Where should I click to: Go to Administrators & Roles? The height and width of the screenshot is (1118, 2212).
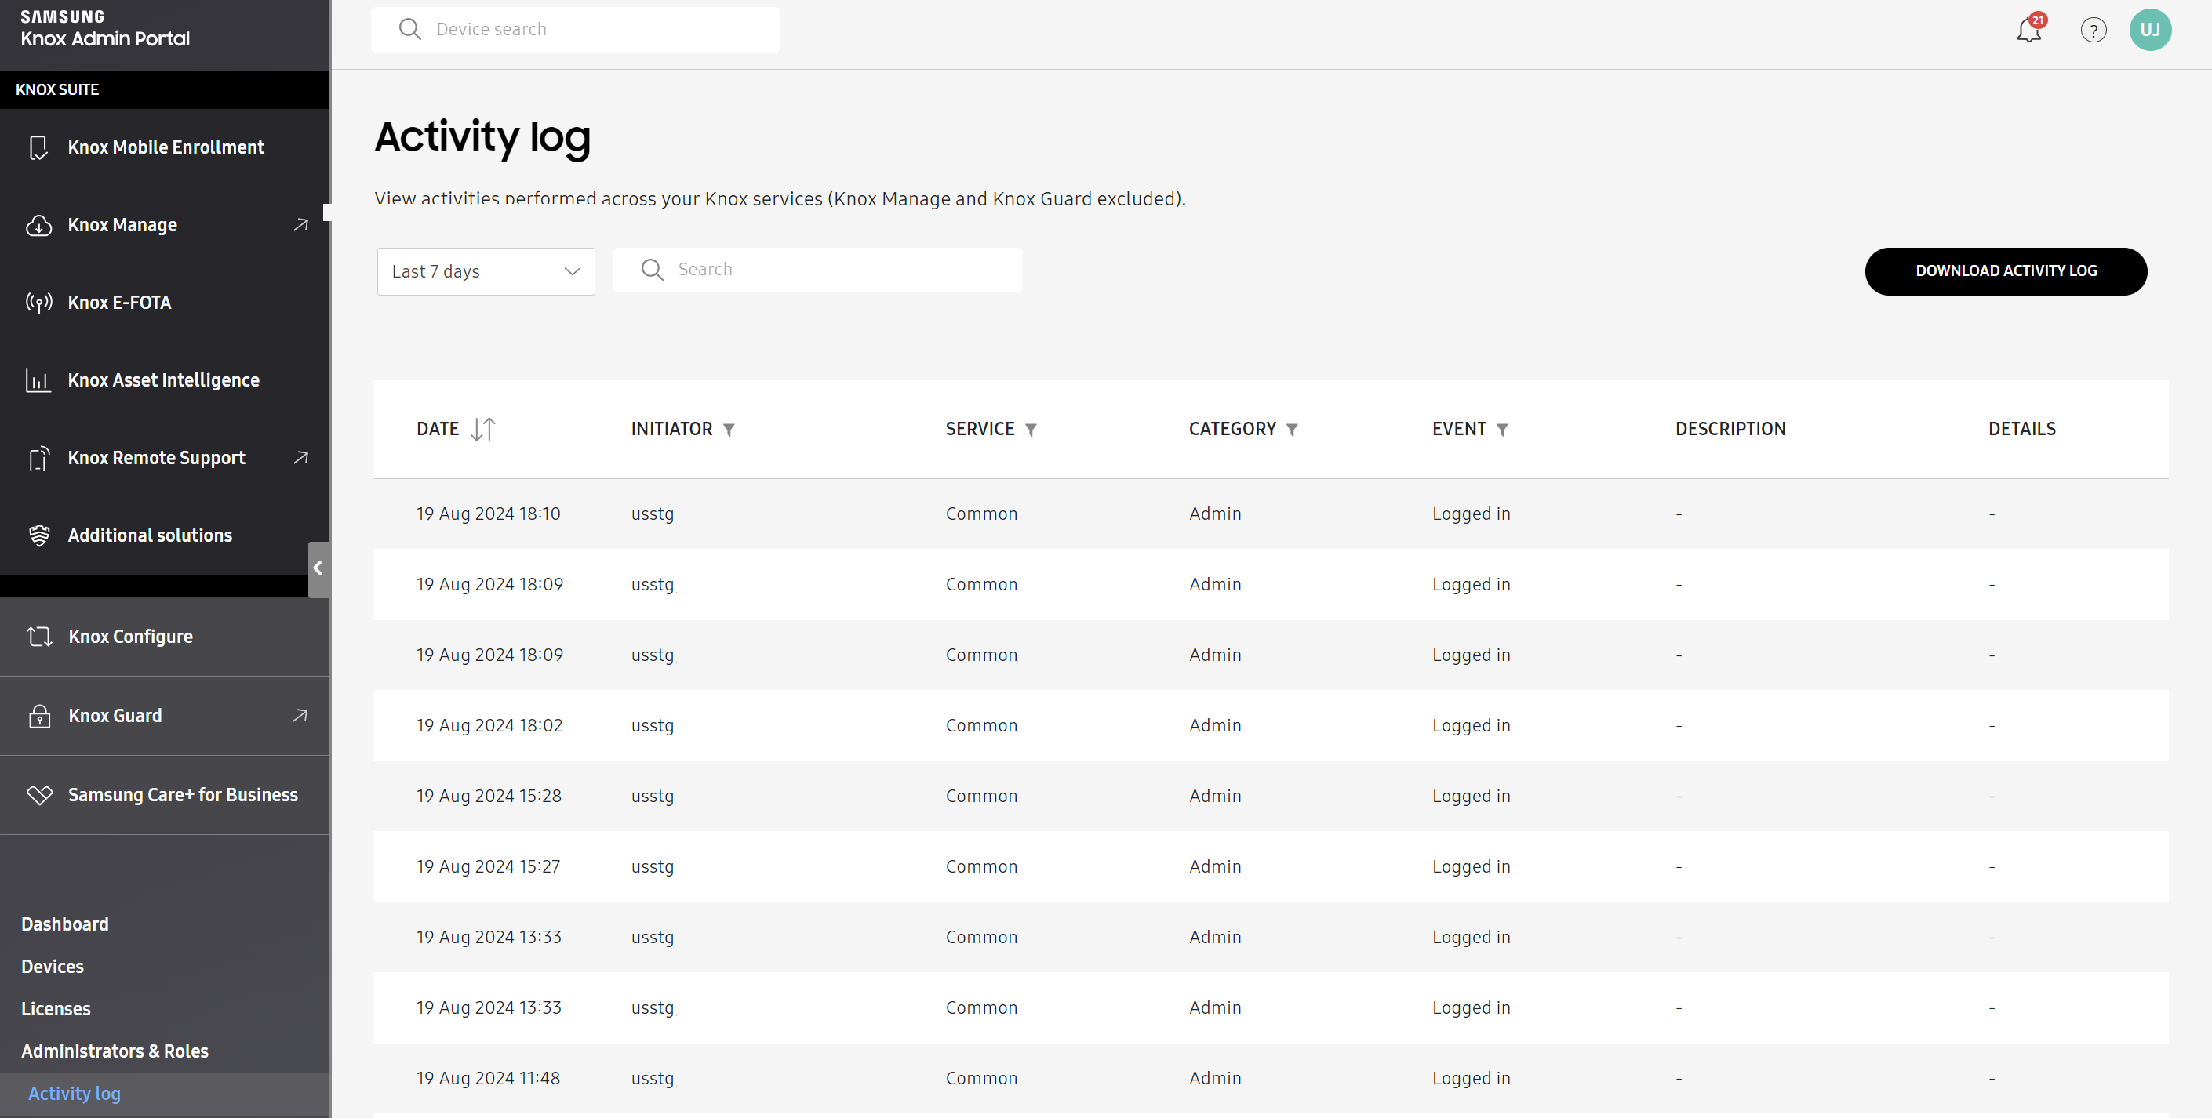115,1051
